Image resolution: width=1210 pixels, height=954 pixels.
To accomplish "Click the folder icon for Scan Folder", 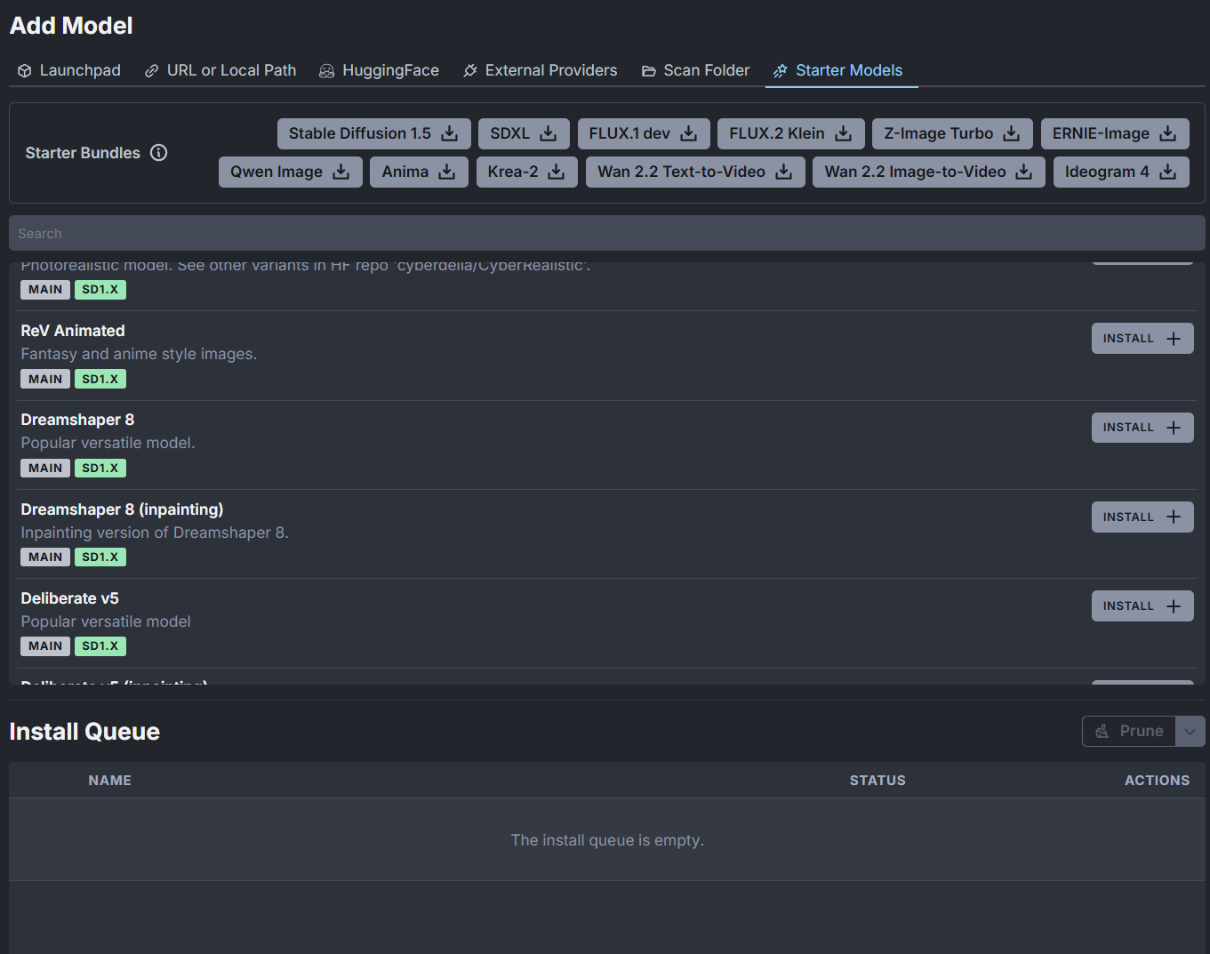I will click(649, 71).
